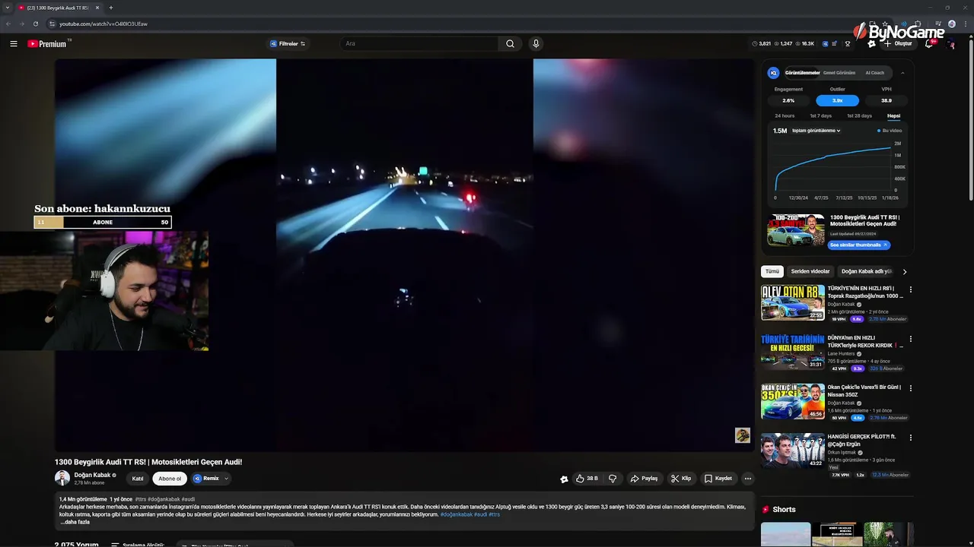
Task: Open the toplam görüntülenme dropdown
Action: [x=816, y=131]
